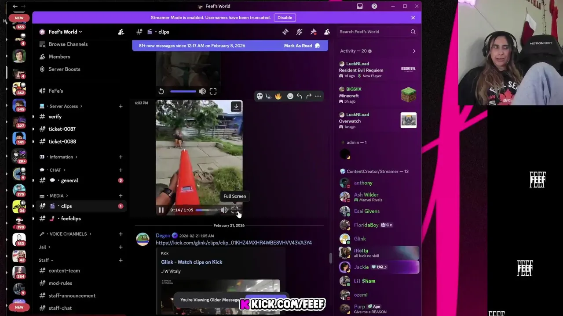Viewport: 563px width, 316px height.
Task: Add channel to Information category
Action: (x=121, y=157)
